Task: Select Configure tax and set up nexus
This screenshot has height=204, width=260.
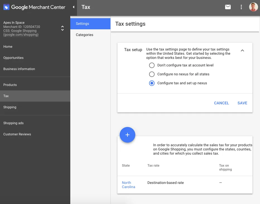Action: (152, 83)
